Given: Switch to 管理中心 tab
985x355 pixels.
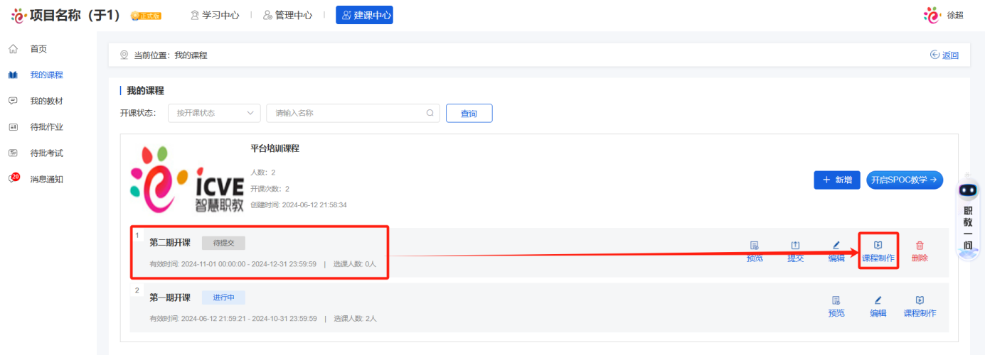Looking at the screenshot, I should [x=287, y=15].
